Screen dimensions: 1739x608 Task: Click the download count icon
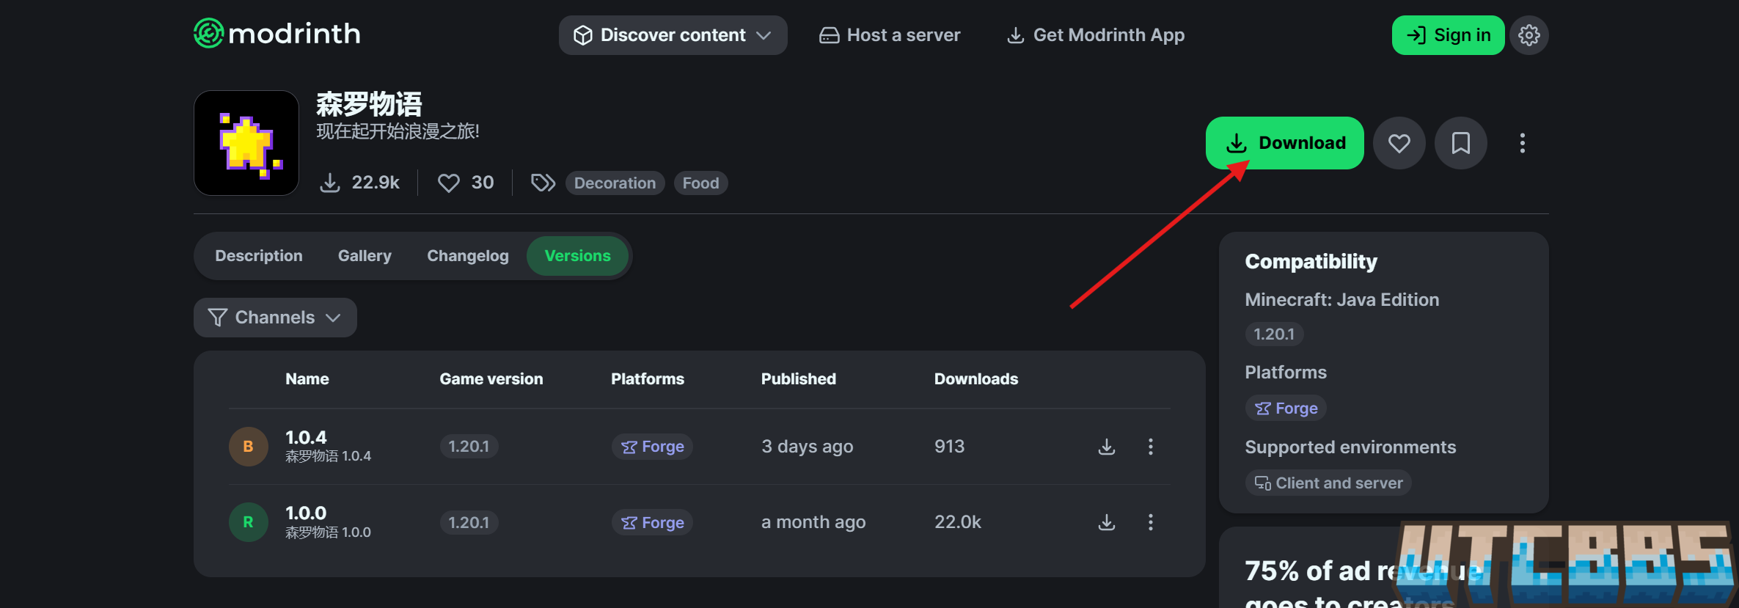point(330,183)
